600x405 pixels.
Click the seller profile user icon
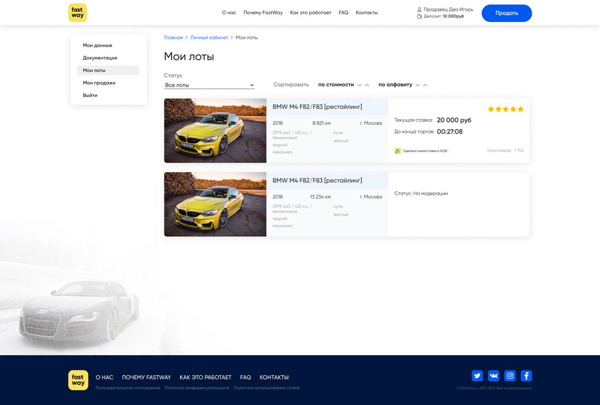[419, 10]
